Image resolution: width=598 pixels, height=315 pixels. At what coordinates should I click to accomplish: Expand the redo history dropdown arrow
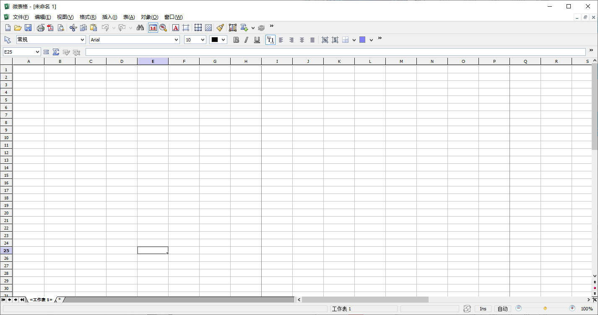(x=130, y=28)
